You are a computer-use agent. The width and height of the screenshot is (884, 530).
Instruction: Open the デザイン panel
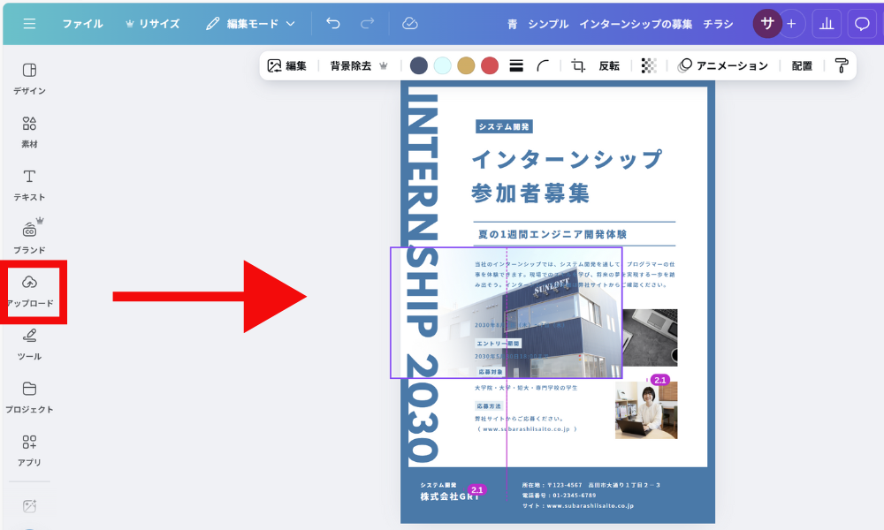coord(29,79)
